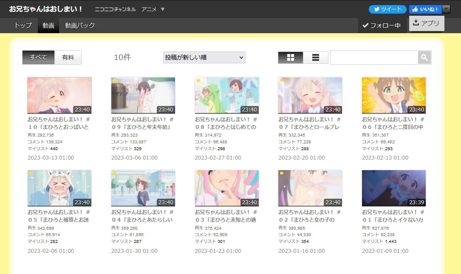Open the dropdown arrow beside いいね
This screenshot has width=461, height=274.
[x=446, y=9]
